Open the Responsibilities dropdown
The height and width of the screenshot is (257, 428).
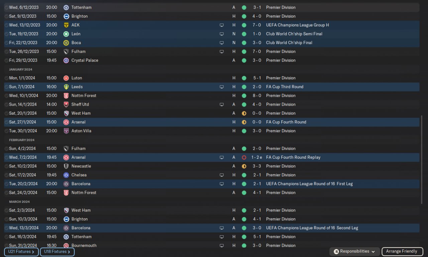coord(354,252)
